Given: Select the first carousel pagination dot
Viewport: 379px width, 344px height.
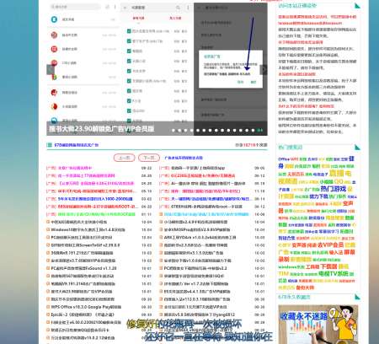Looking at the screenshot, I should 173,130.
